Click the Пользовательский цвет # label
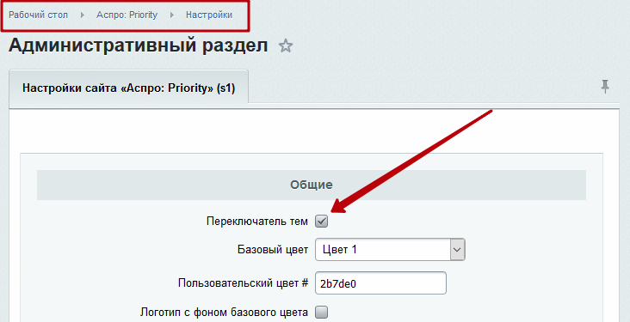This screenshot has height=322, width=630. pos(243,283)
